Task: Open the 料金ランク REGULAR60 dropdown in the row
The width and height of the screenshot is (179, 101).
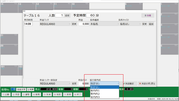Action: point(55,24)
